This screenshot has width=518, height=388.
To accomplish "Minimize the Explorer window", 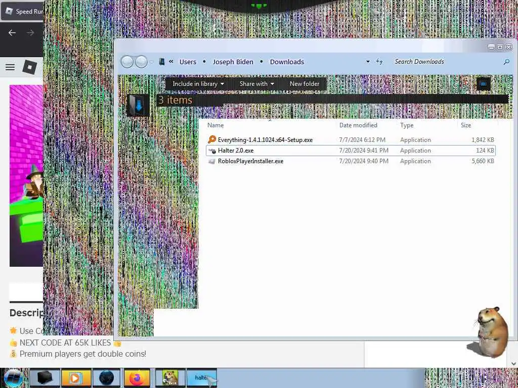I will [491, 47].
